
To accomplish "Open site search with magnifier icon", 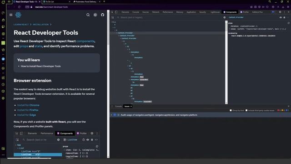I will pos(88,15).
